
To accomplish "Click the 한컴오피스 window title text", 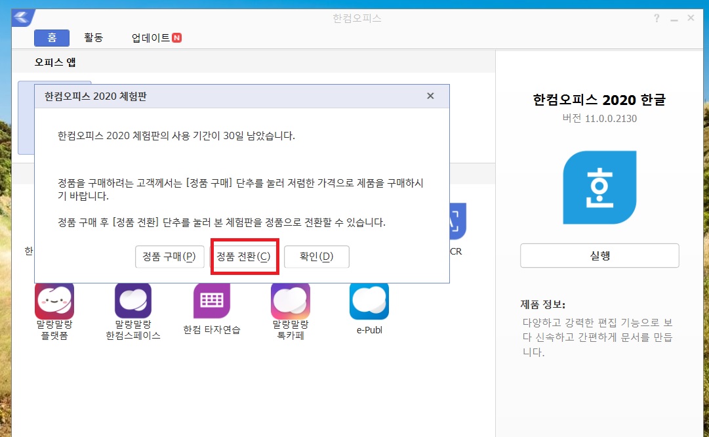I will pos(357,18).
